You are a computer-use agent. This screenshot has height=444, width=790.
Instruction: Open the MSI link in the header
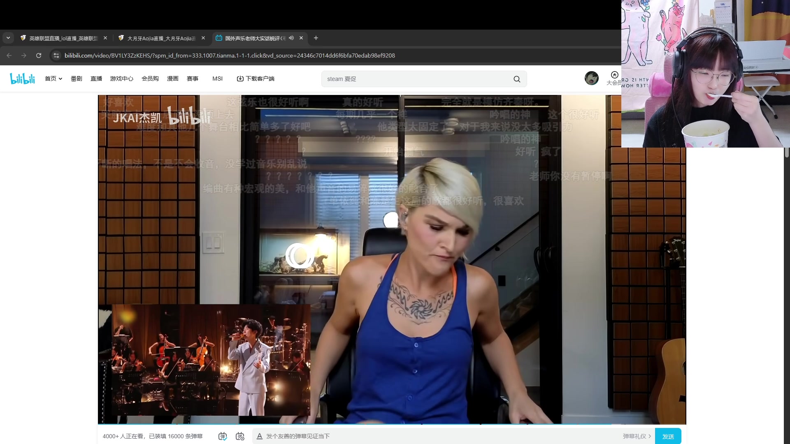217,79
